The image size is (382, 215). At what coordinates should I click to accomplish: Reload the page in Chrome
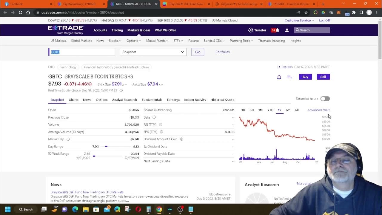(20, 13)
